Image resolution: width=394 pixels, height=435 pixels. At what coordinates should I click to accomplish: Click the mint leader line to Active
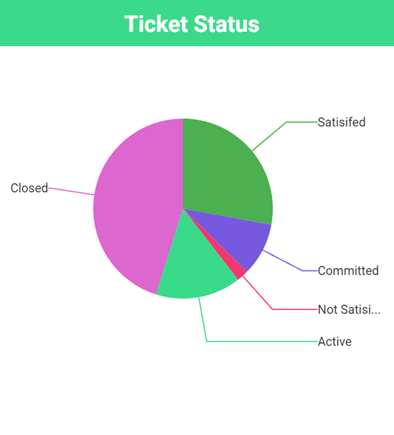click(x=250, y=341)
